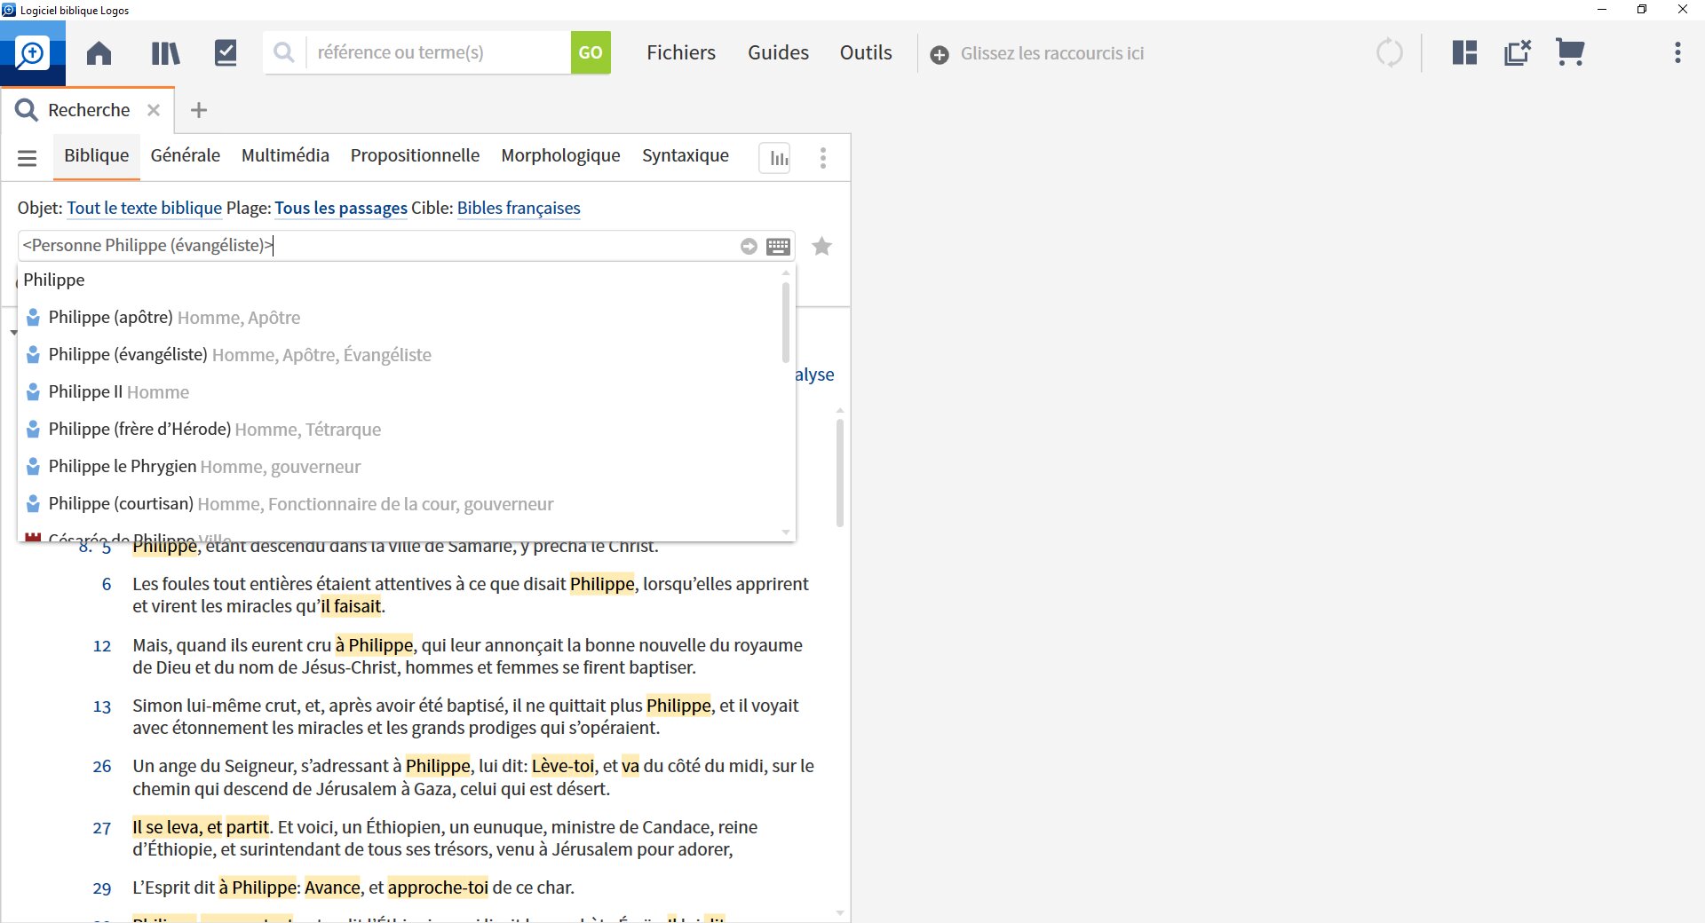Switch to the Syntaxique search tab
This screenshot has height=923, width=1705.
[x=685, y=155]
